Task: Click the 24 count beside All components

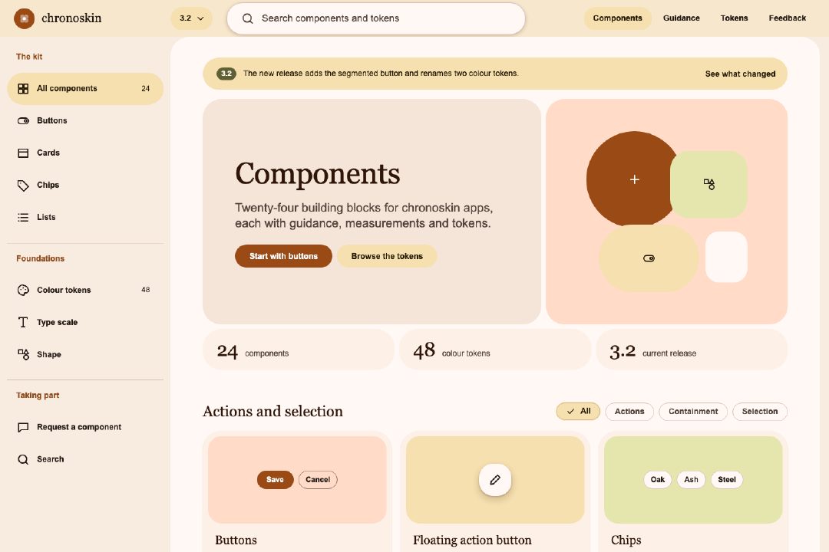Action: tap(145, 89)
